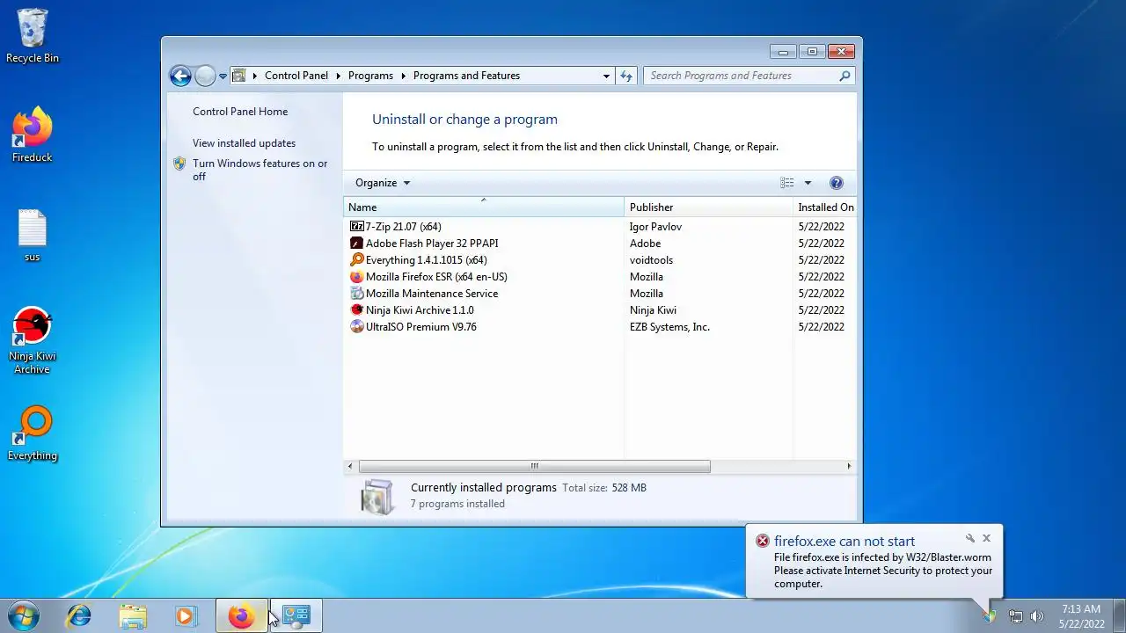Select the voidtools publisher cell
Image resolution: width=1126 pixels, height=633 pixels.
[651, 260]
